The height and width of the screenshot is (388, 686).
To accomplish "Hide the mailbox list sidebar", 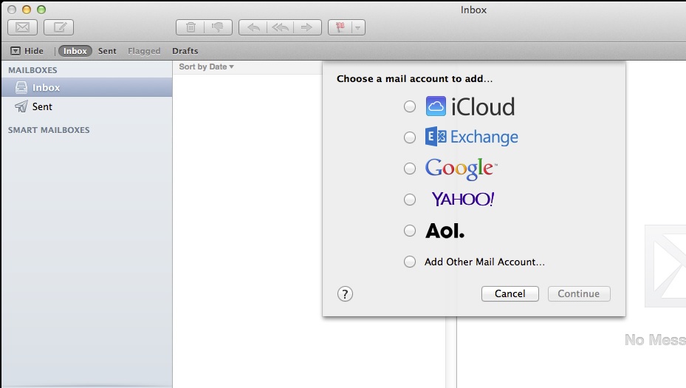I will [27, 51].
